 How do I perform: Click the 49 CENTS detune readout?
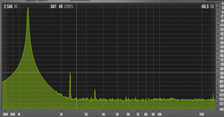click(66, 7)
